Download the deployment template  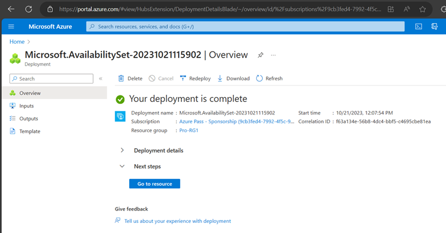click(234, 78)
